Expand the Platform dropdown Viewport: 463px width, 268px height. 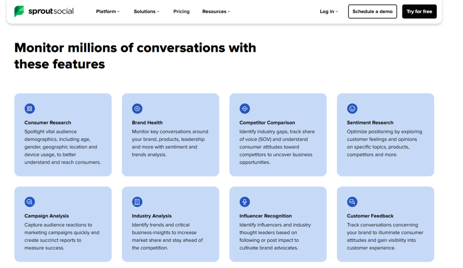pyautogui.click(x=107, y=11)
